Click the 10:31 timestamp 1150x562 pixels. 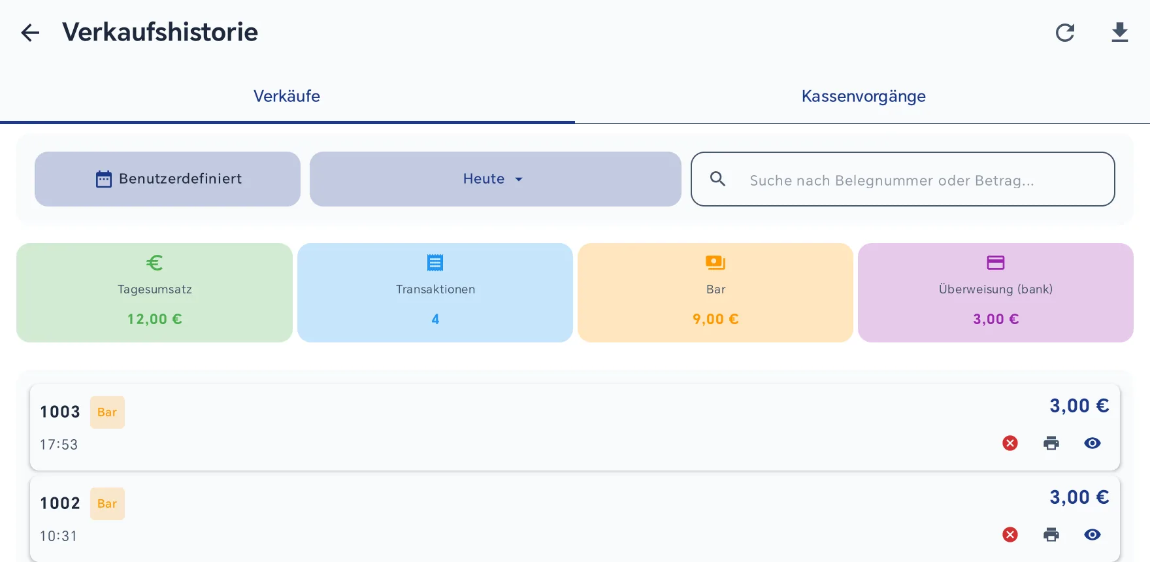[x=59, y=536]
